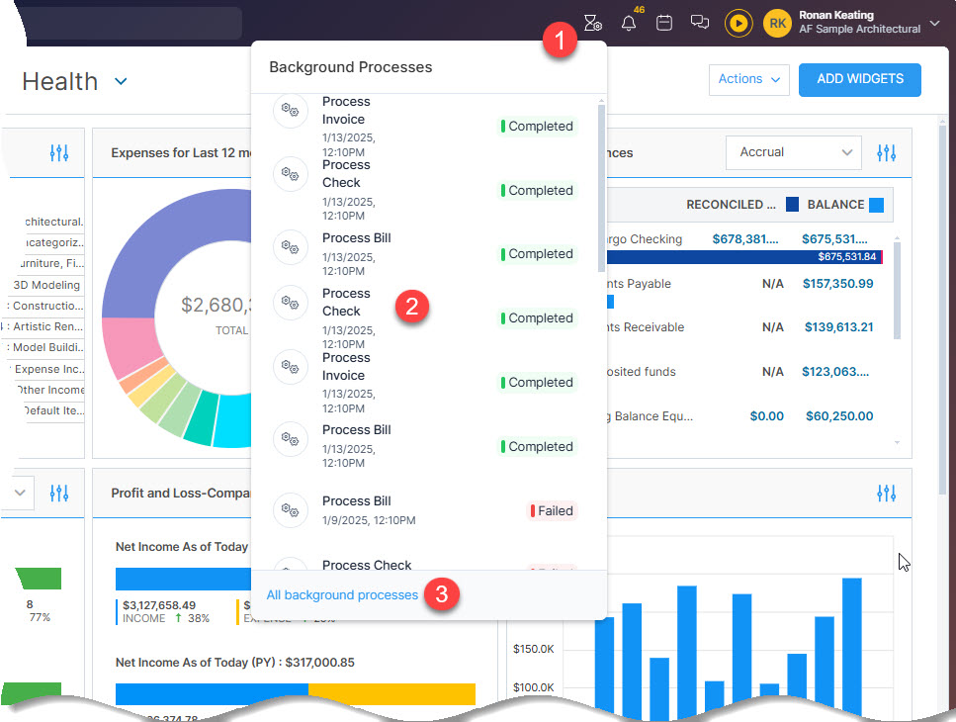Viewport: 956px width, 722px height.
Task: Click Completed status of first Process Bill
Action: [x=537, y=253]
